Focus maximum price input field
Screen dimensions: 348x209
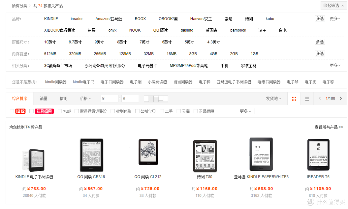click(x=130, y=99)
